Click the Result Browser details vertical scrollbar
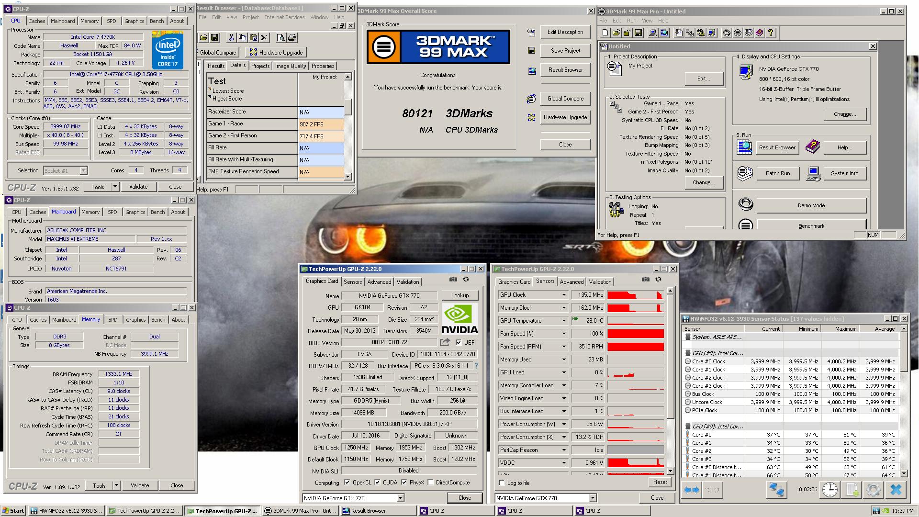The height and width of the screenshot is (517, 919). [x=348, y=126]
